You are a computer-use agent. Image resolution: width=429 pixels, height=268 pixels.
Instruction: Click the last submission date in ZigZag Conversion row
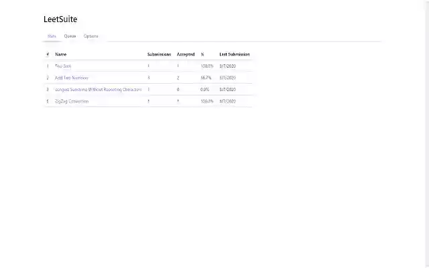(x=228, y=101)
